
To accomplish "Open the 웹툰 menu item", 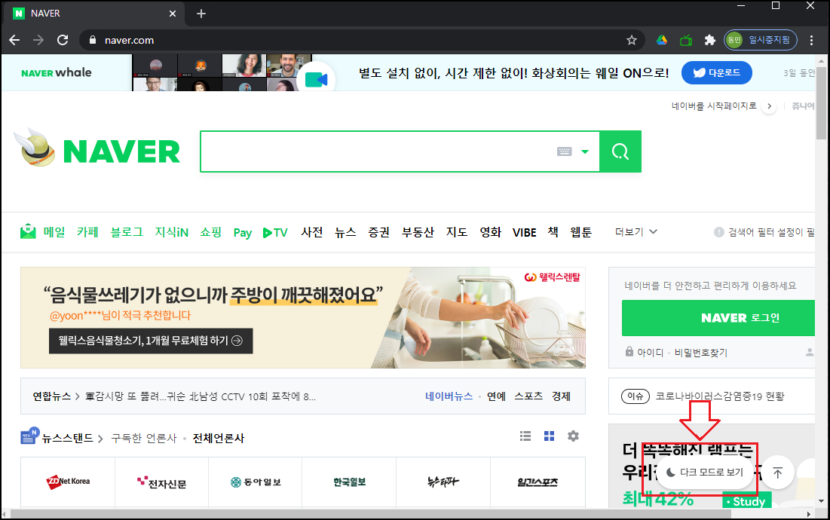I will tap(580, 232).
